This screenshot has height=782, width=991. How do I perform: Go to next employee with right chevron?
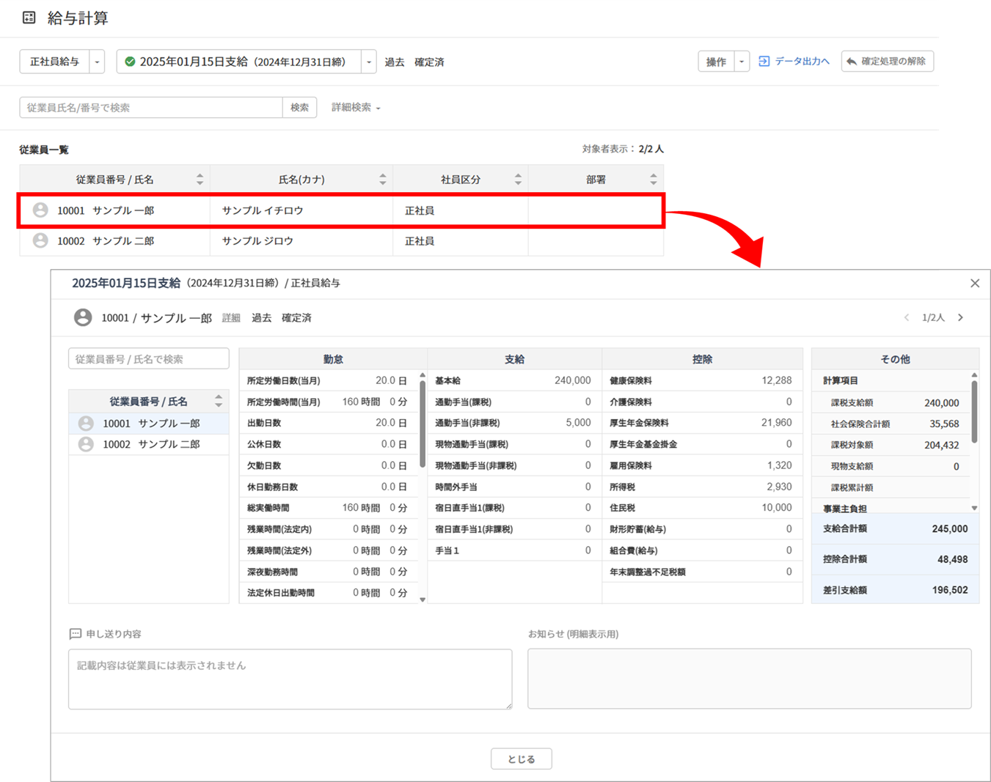tap(960, 318)
